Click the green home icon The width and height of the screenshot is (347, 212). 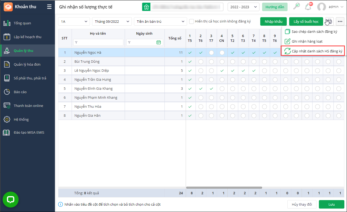click(146, 7)
